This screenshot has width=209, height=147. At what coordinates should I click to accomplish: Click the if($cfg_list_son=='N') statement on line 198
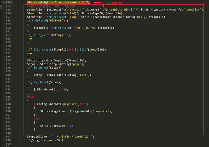pyautogui.click(x=45, y=140)
